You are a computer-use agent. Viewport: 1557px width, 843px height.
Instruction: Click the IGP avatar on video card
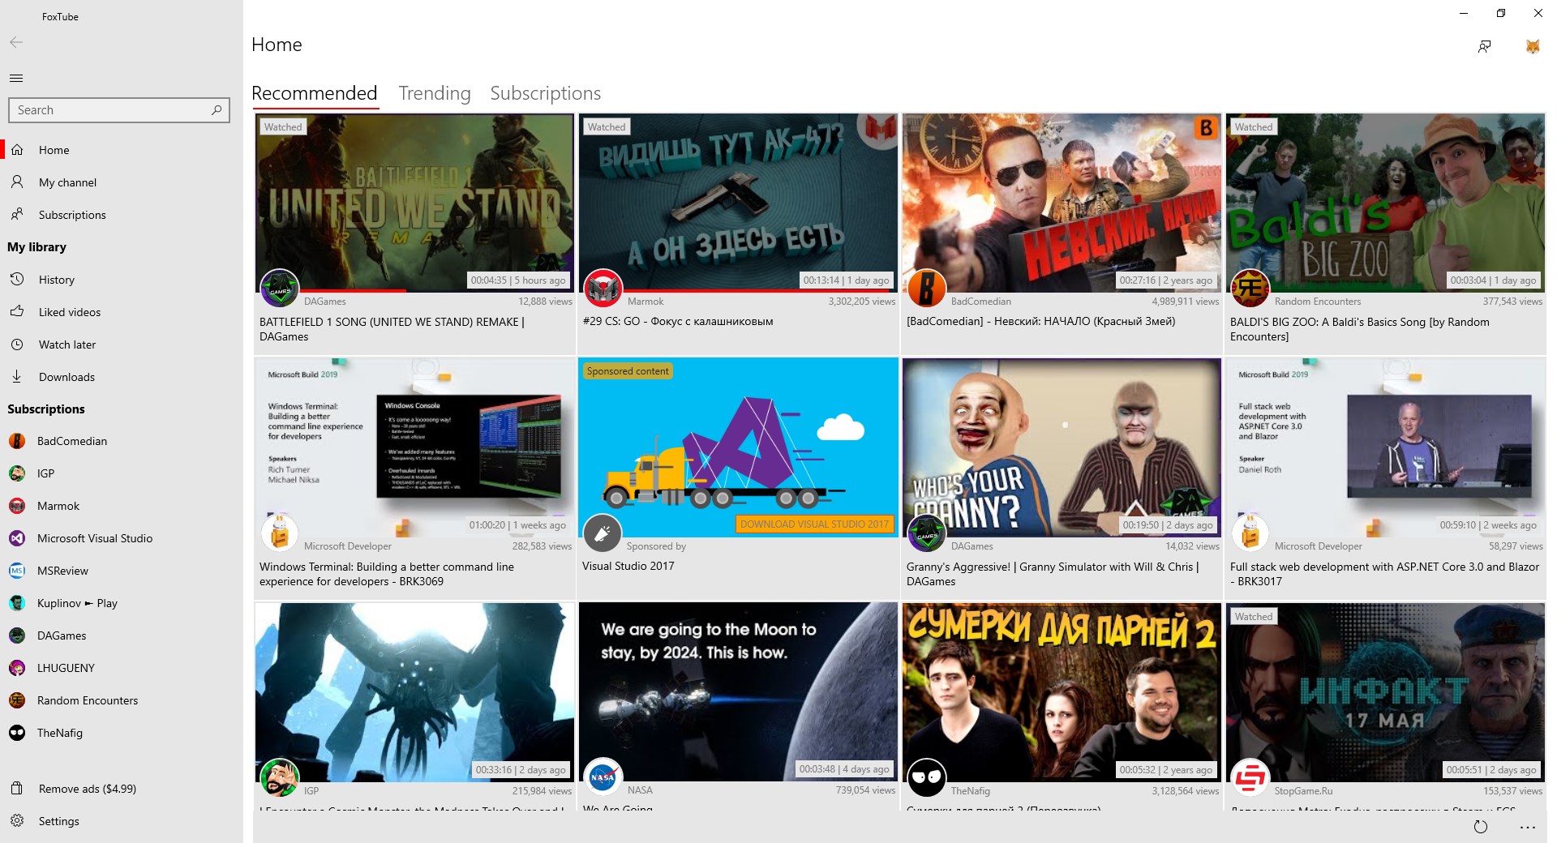pyautogui.click(x=279, y=778)
